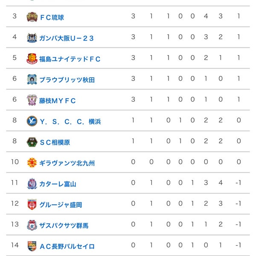
Task: Open the カターレ富山 team link
Action: [58, 184]
